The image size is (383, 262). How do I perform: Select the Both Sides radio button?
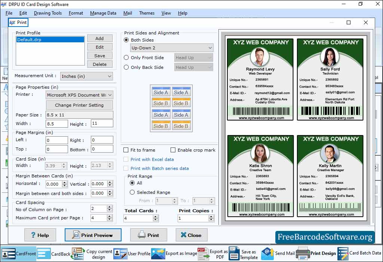click(x=126, y=40)
